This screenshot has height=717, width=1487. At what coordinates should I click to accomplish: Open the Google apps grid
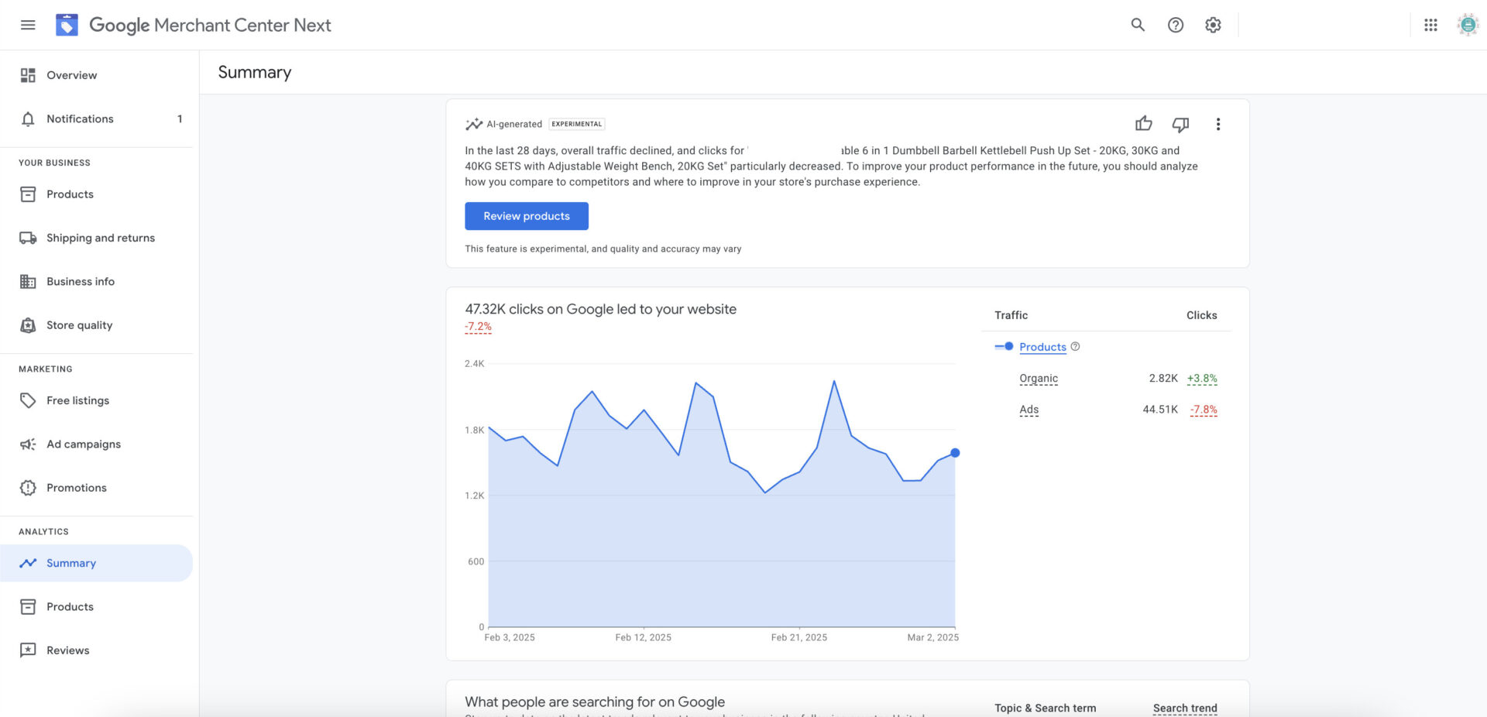1430,25
